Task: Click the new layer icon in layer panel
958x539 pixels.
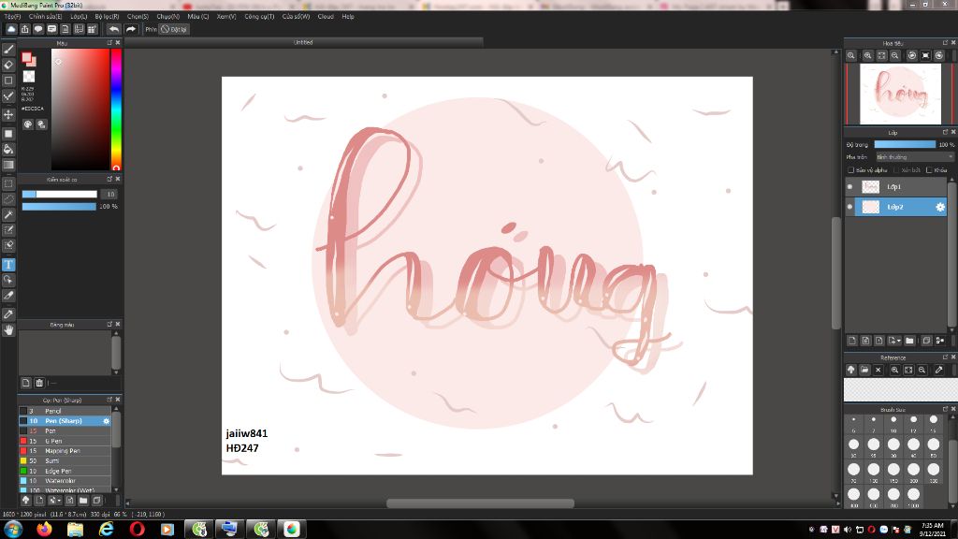Action: point(852,341)
